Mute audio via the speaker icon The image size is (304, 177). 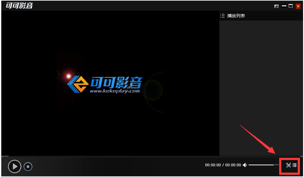click(245, 165)
